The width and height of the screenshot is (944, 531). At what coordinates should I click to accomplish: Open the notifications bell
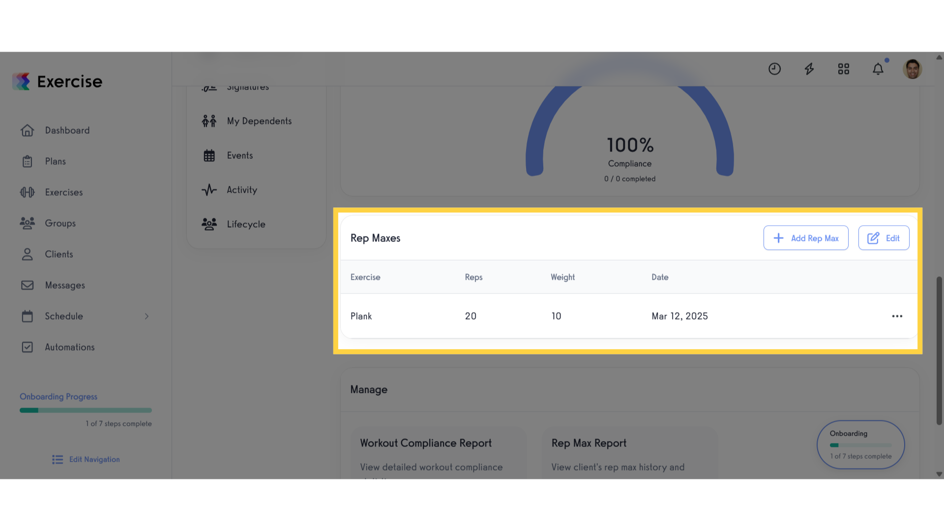point(878,69)
